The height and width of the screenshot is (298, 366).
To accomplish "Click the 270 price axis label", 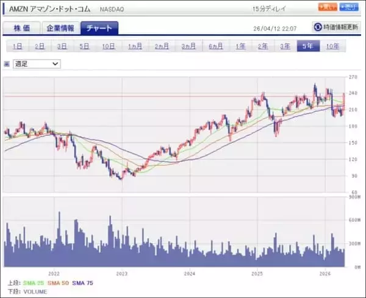I will point(353,77).
